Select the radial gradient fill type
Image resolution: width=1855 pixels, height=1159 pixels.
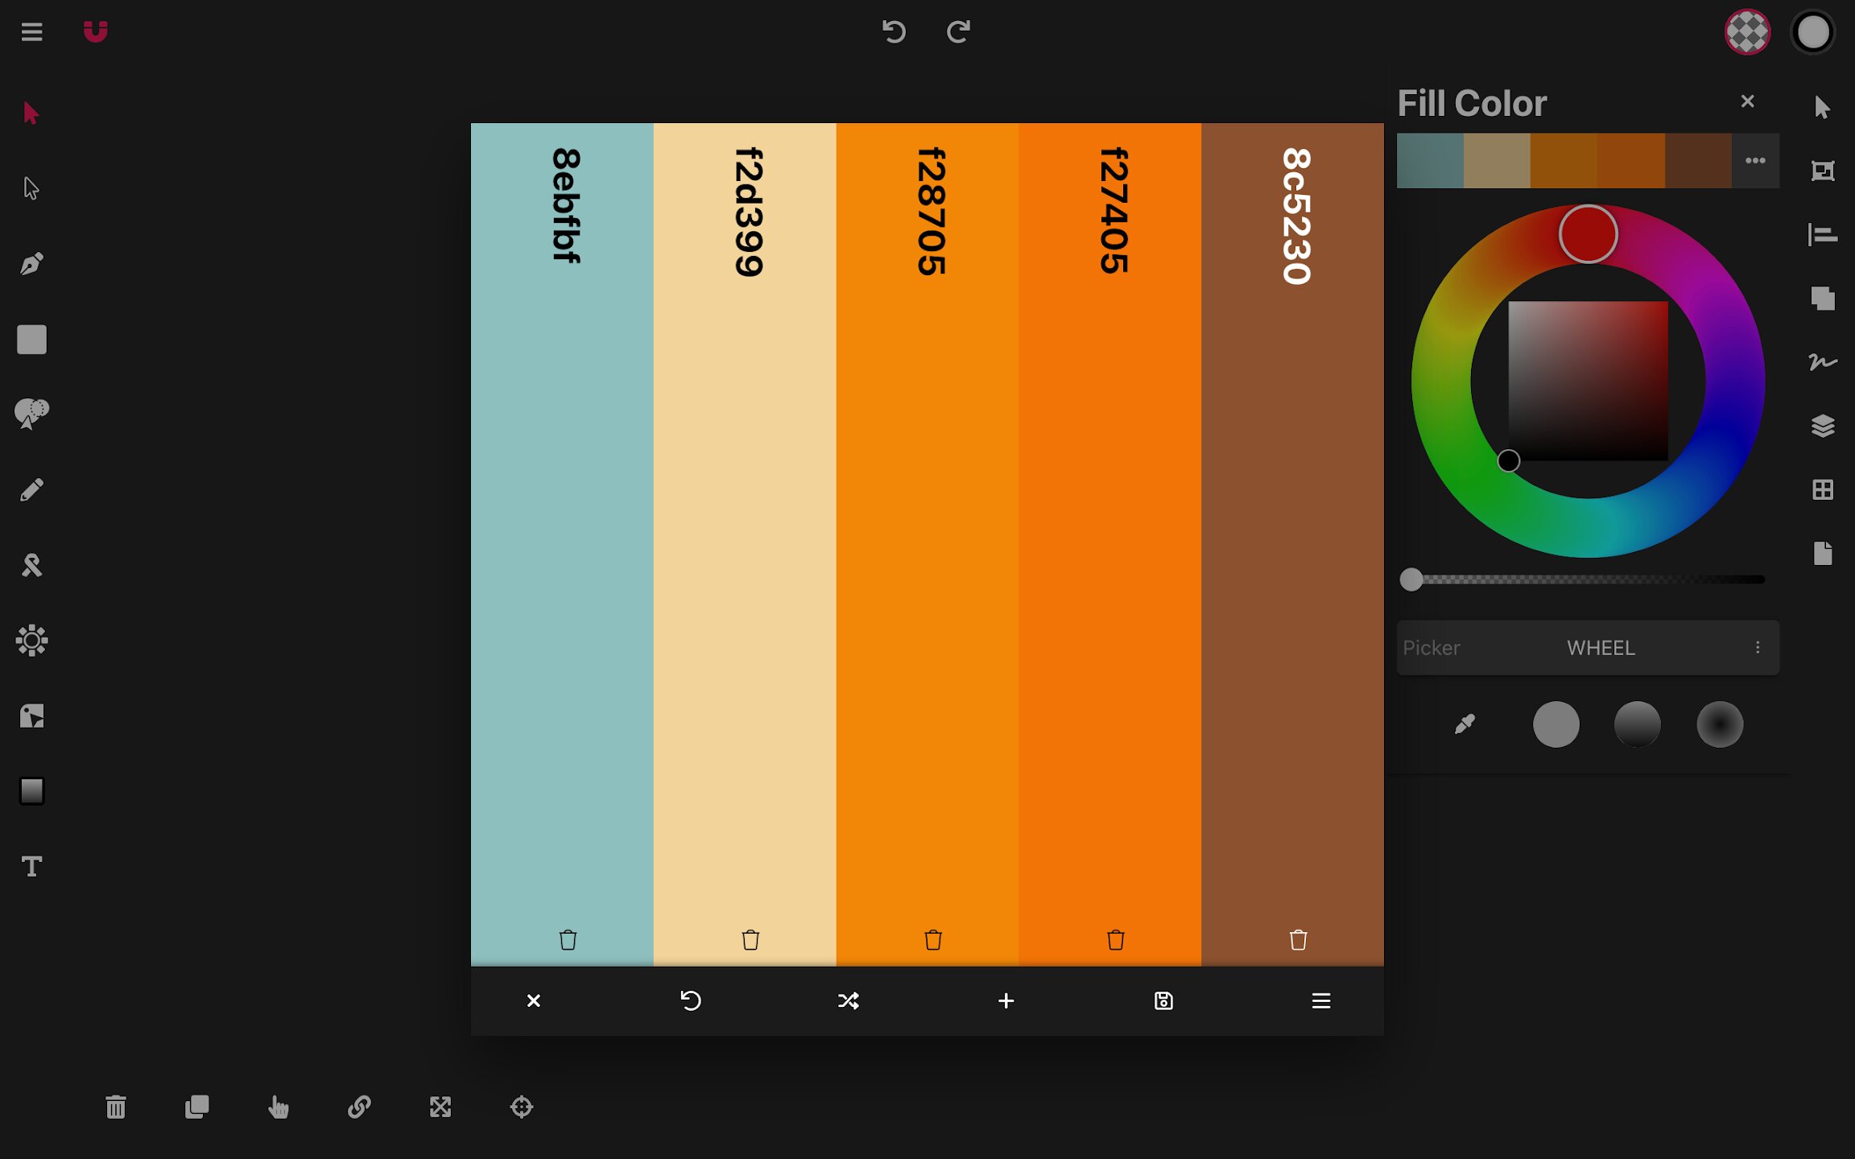click(x=1720, y=724)
